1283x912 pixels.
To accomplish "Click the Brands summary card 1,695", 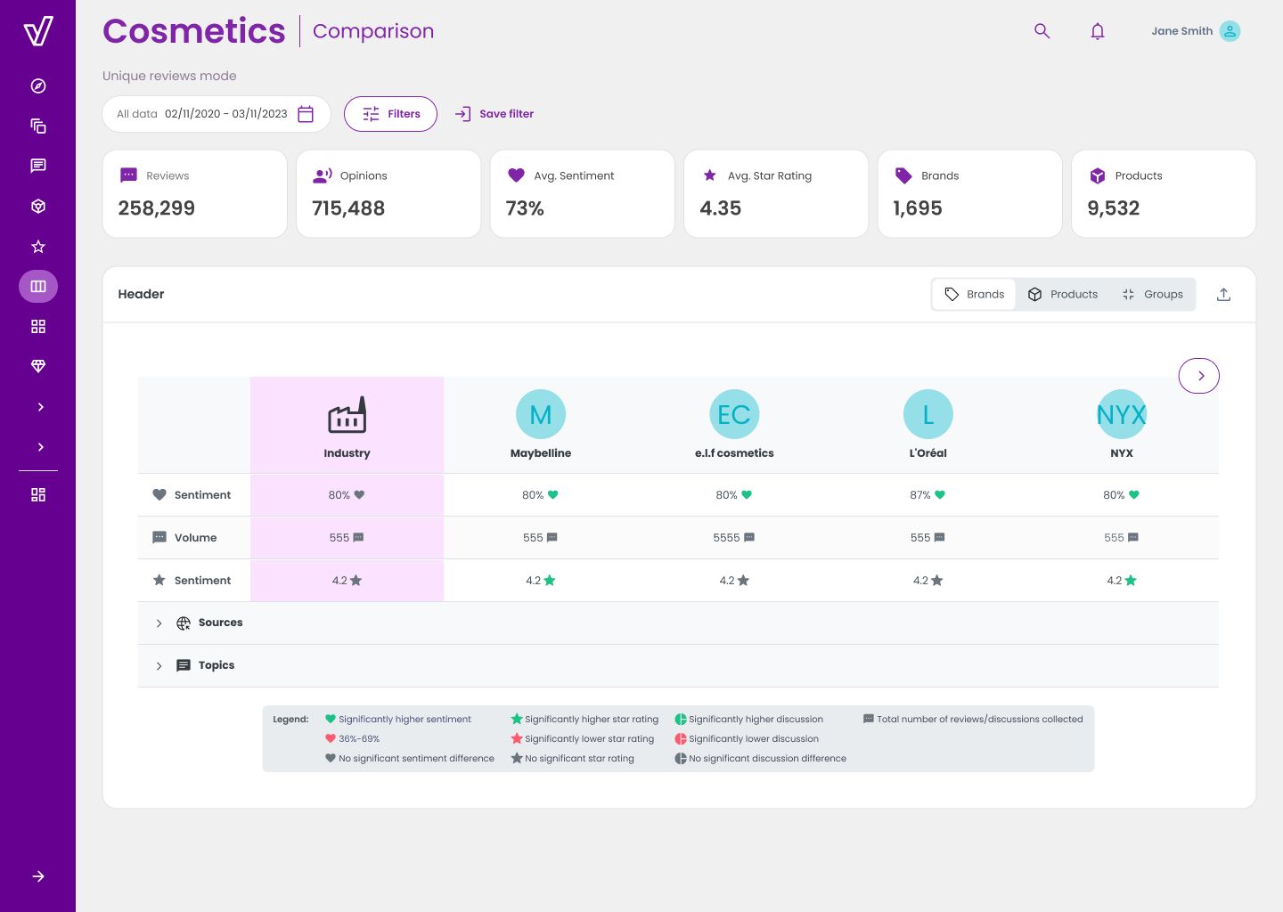I will point(970,193).
